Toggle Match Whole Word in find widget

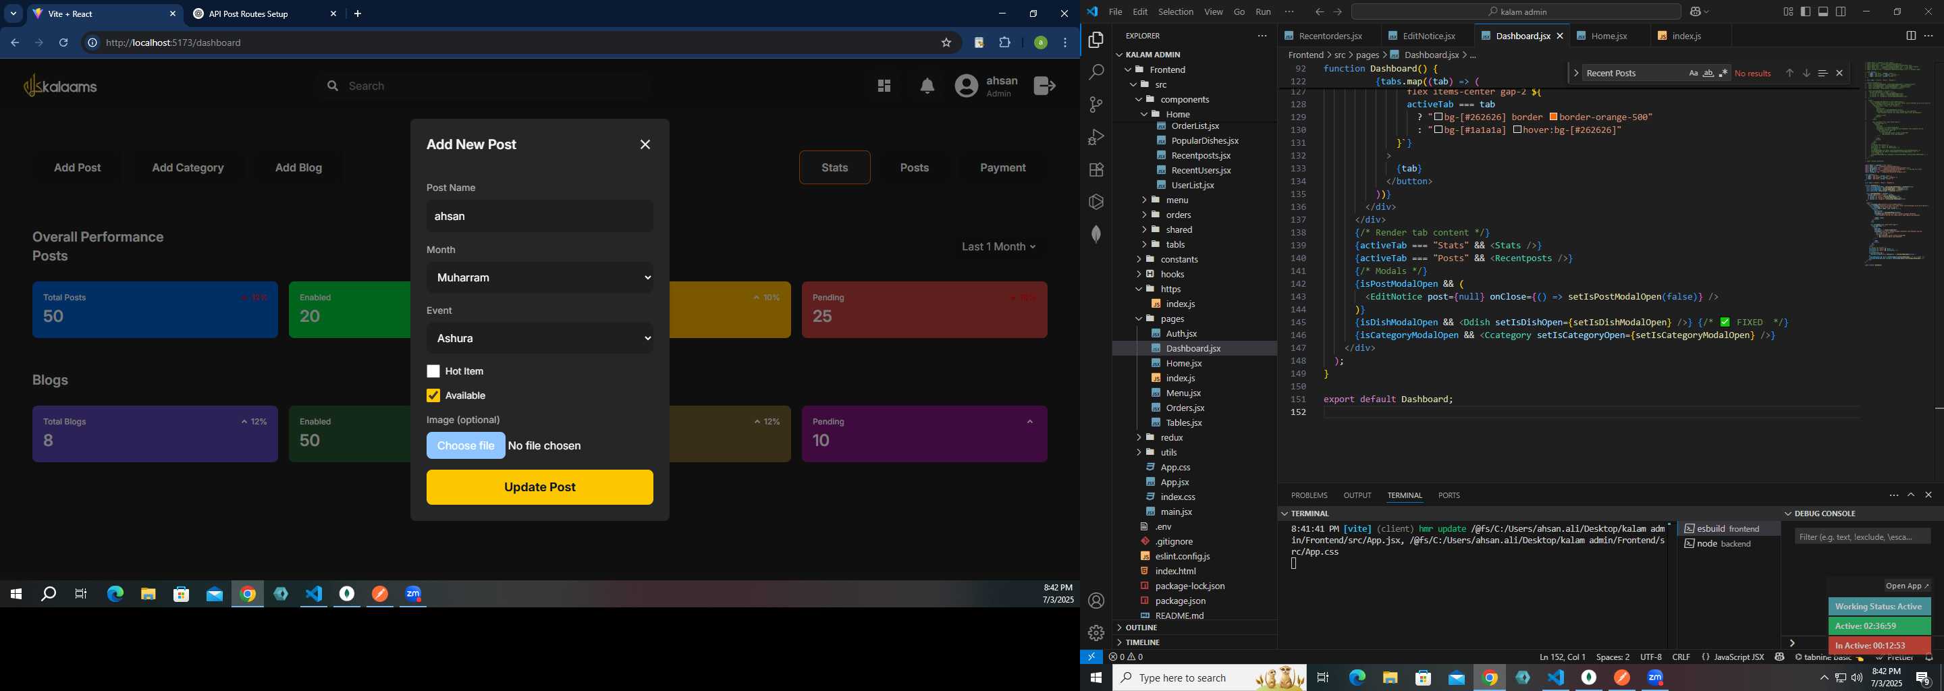point(1708,73)
